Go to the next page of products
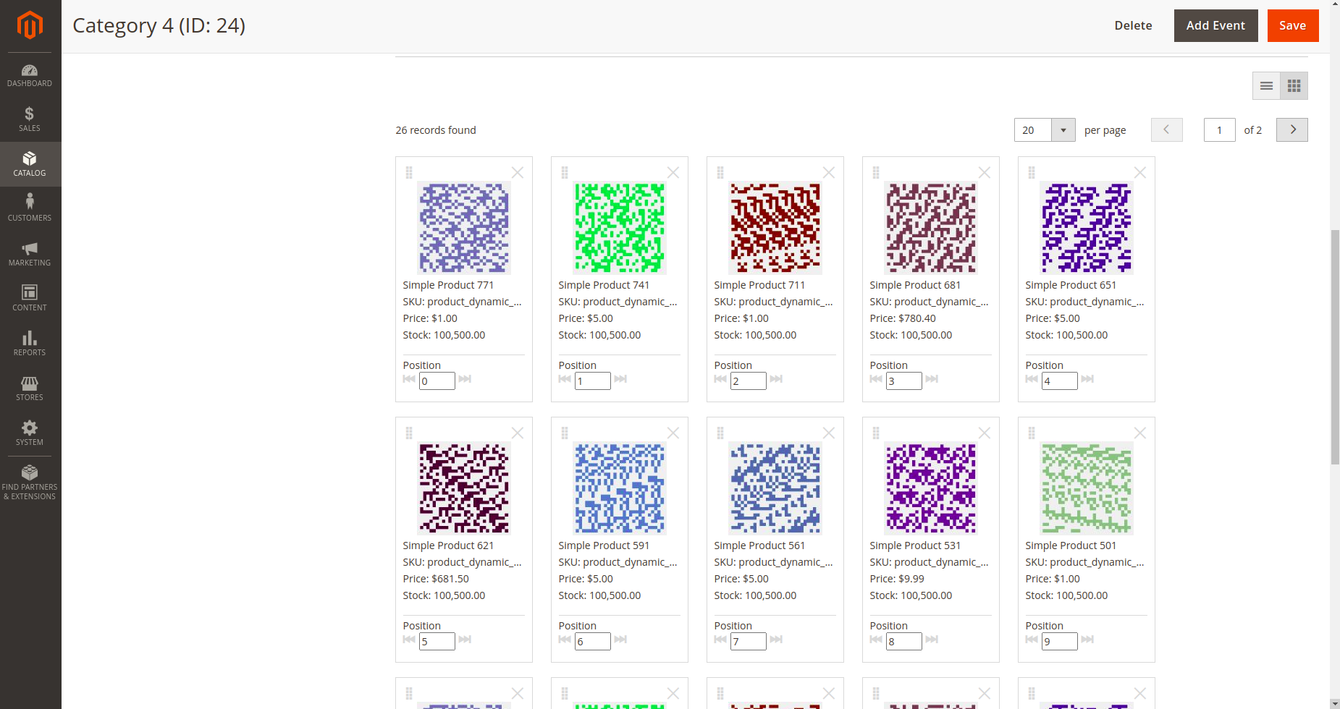The image size is (1340, 709). point(1291,130)
